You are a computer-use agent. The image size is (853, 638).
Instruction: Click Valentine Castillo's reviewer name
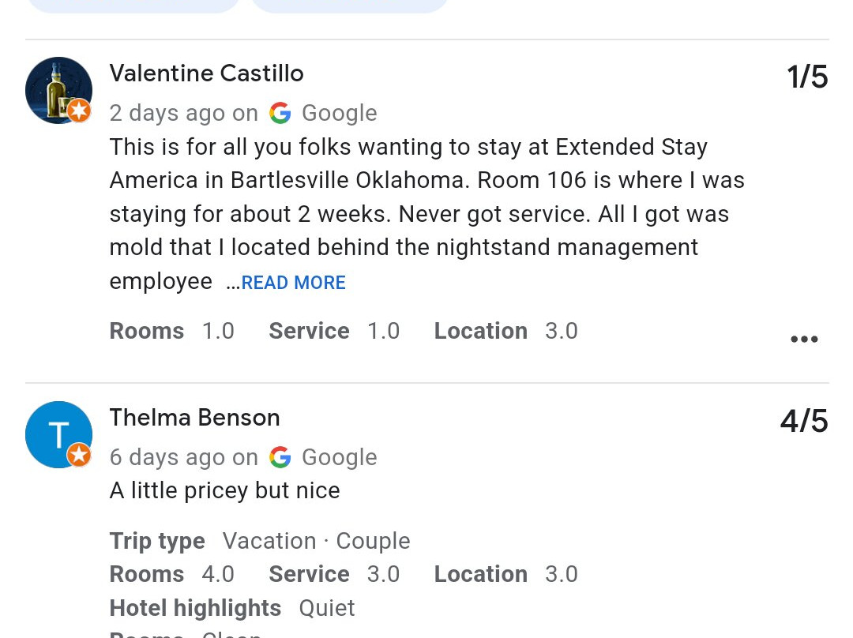[x=206, y=73]
